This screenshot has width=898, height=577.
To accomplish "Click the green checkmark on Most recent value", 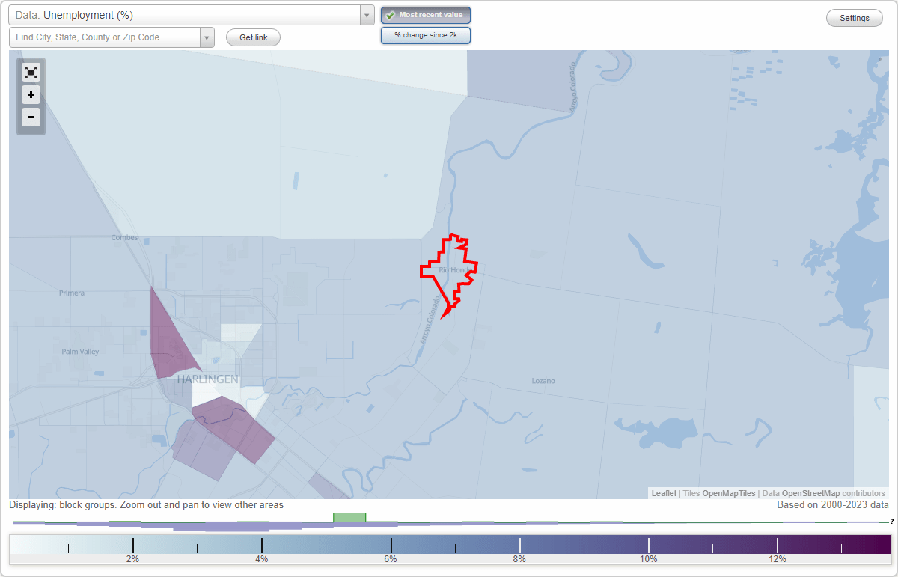I will 390,14.
